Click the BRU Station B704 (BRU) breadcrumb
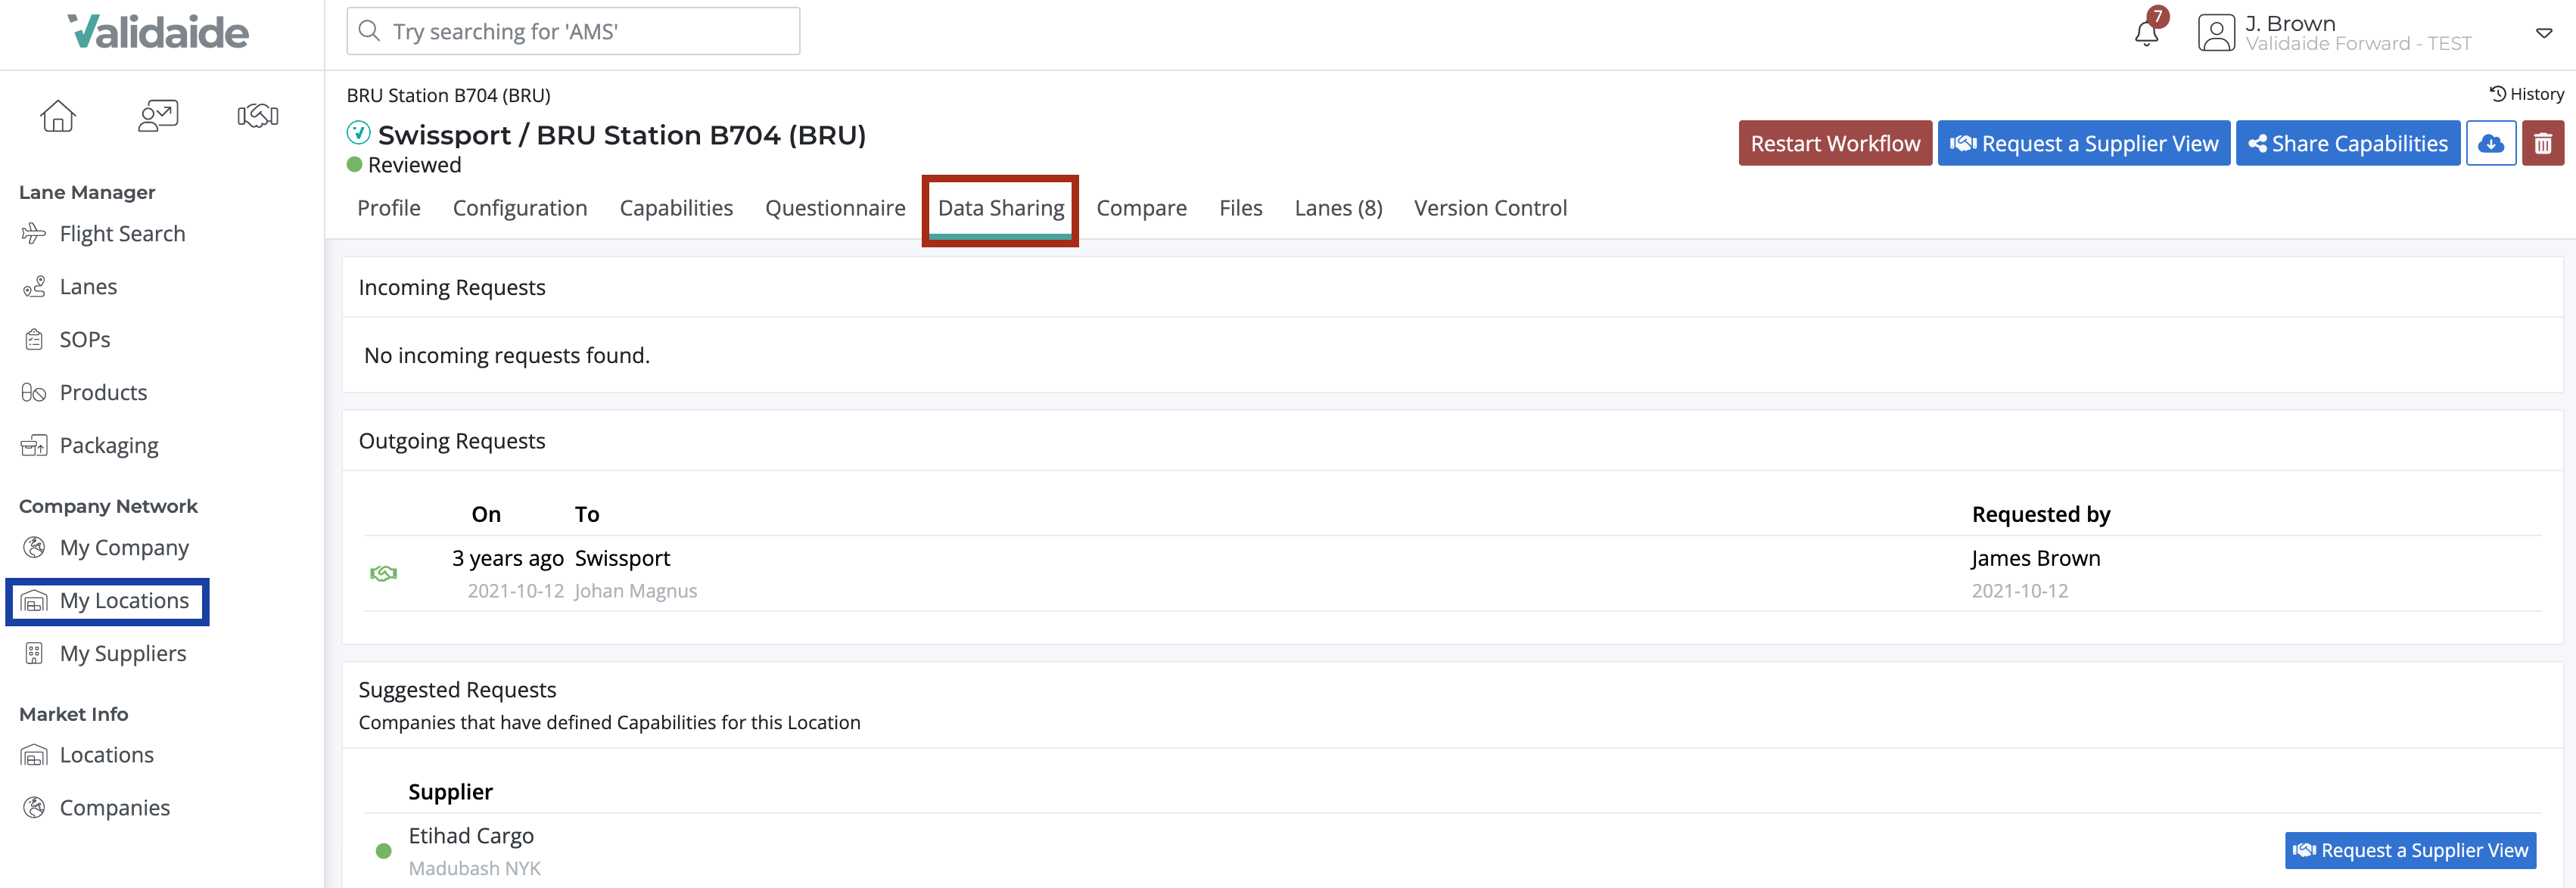Screen dimensions: 2576x888 [x=449, y=95]
